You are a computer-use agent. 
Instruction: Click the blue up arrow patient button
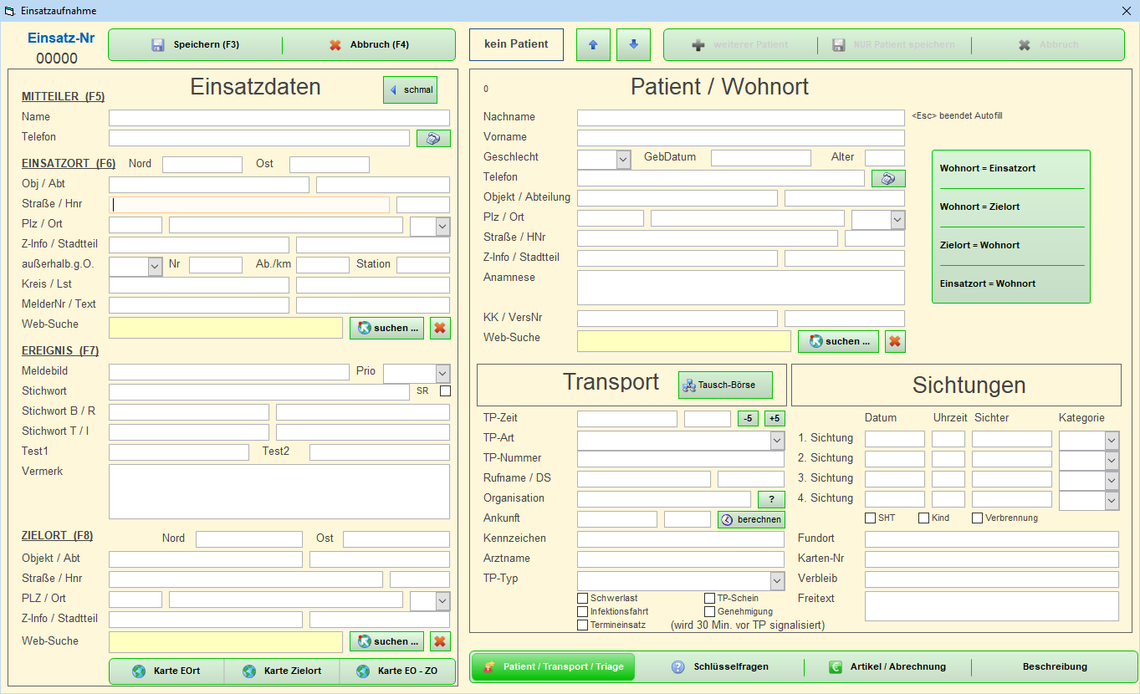pyautogui.click(x=593, y=44)
